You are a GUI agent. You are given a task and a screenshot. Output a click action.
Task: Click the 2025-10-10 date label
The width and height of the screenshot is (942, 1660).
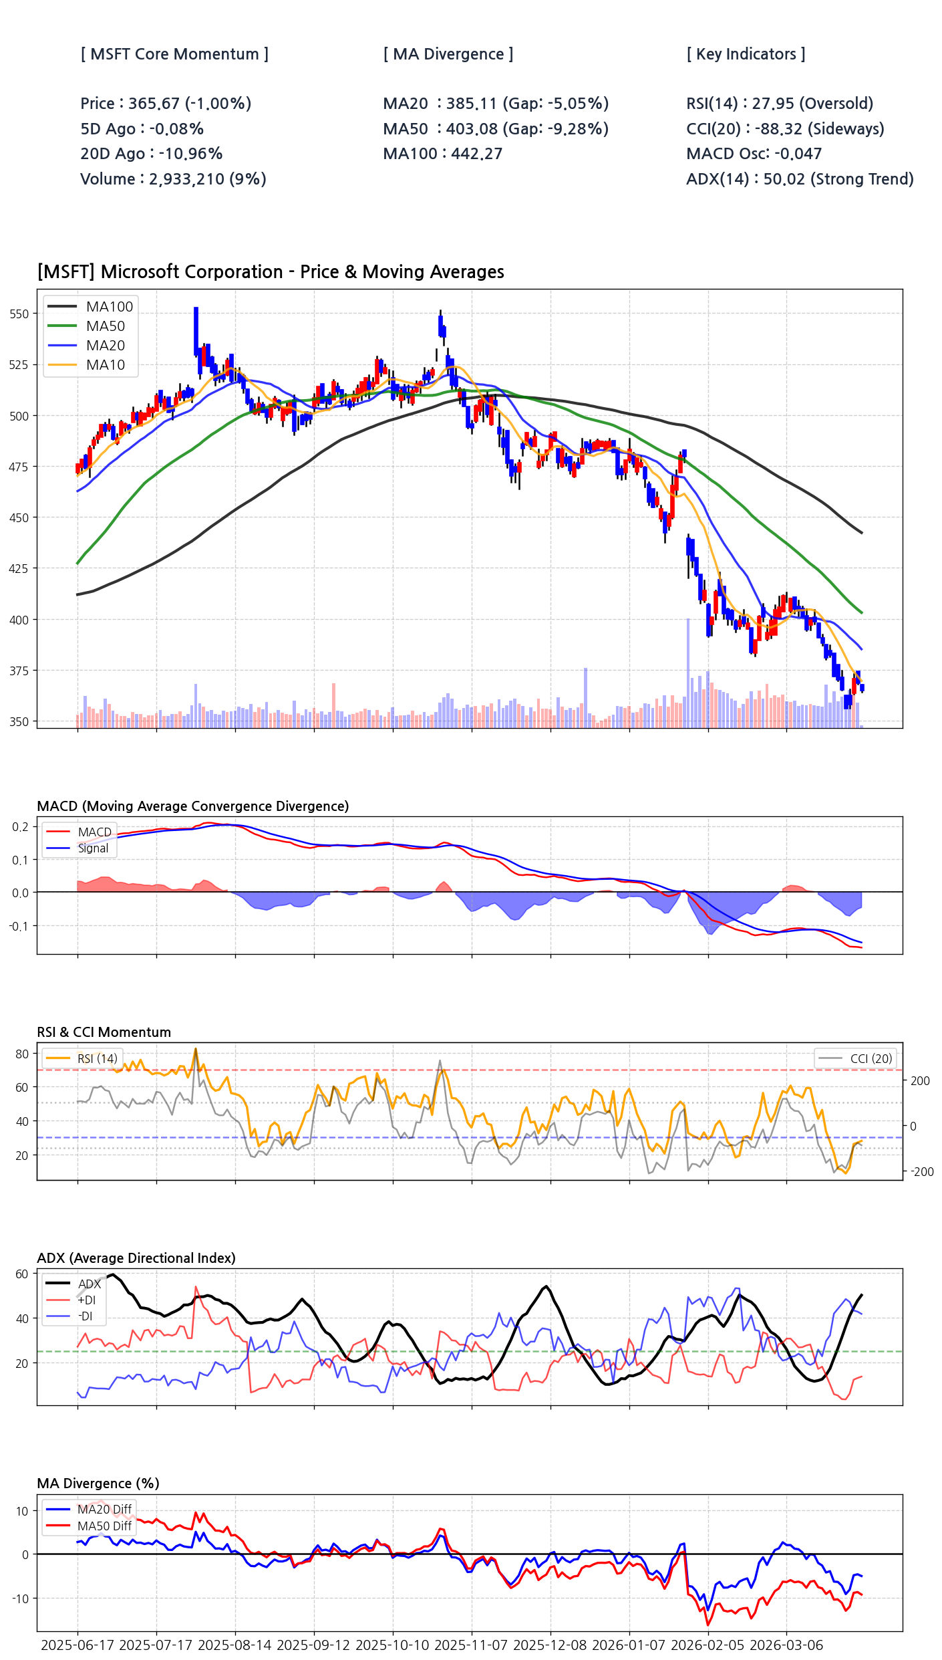pos(393,1645)
